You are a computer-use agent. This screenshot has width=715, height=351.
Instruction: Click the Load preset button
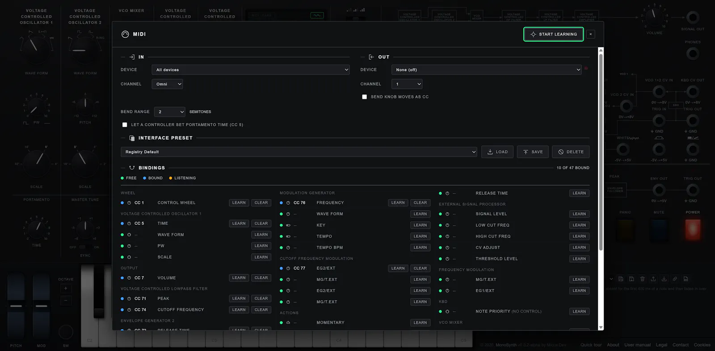tap(497, 152)
